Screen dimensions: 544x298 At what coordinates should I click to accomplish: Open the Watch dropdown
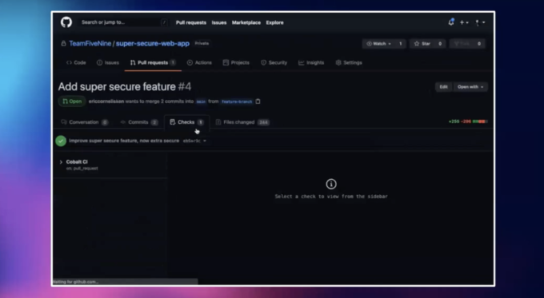point(379,44)
